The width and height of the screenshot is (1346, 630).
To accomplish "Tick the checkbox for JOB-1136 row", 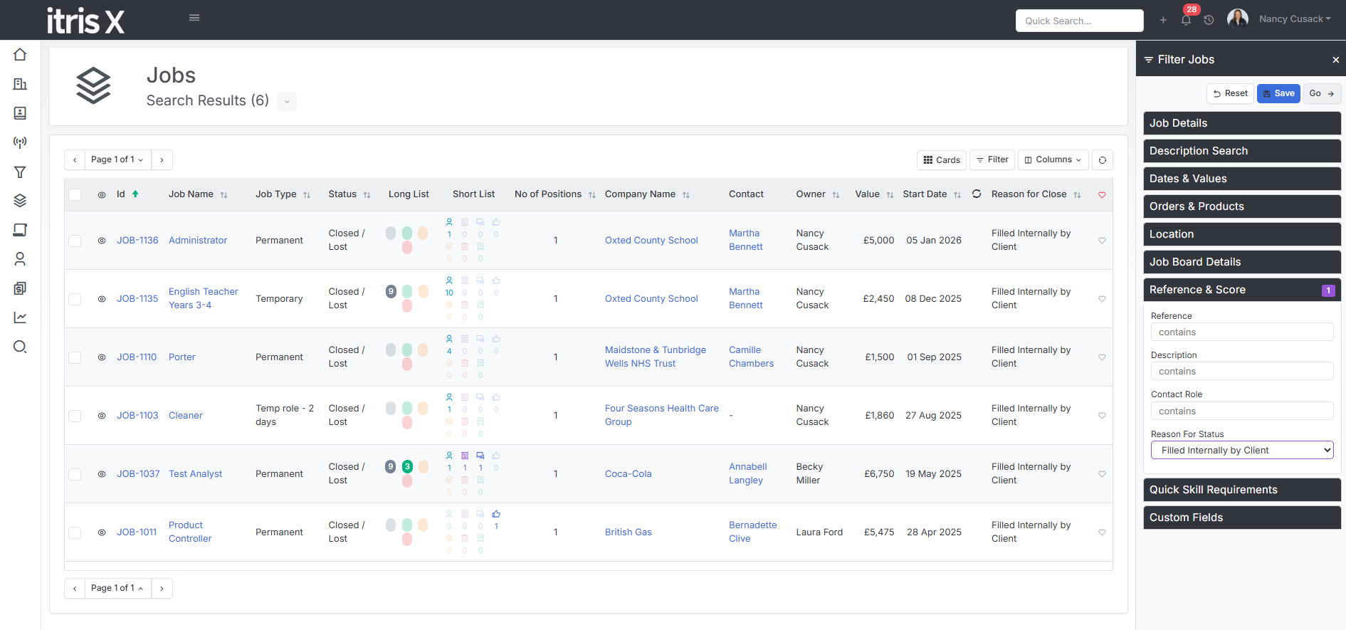I will click(75, 241).
